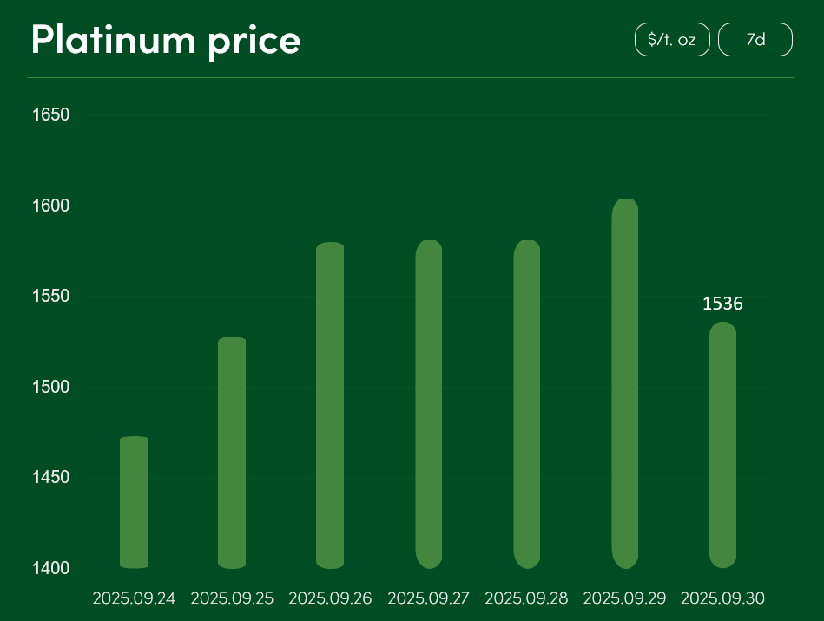The image size is (824, 621).
Task: Open the 7d time range selector
Action: click(x=755, y=40)
